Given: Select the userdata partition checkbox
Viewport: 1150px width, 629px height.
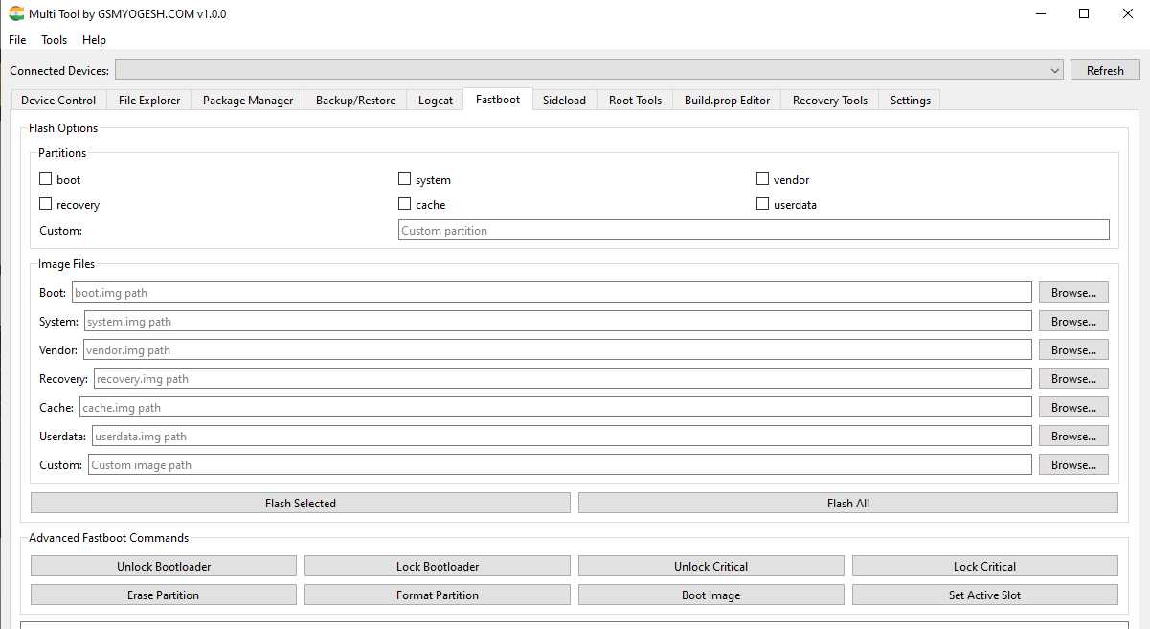Looking at the screenshot, I should pos(763,204).
